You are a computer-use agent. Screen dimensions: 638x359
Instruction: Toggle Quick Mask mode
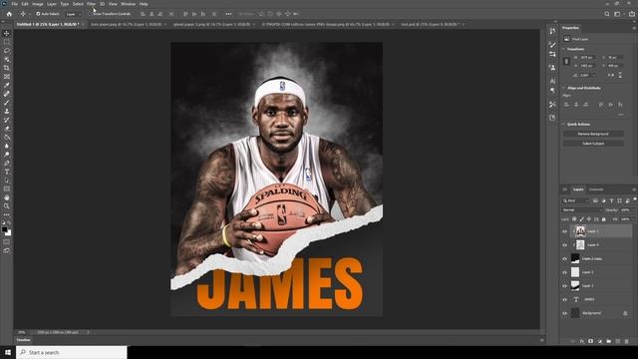[7, 241]
